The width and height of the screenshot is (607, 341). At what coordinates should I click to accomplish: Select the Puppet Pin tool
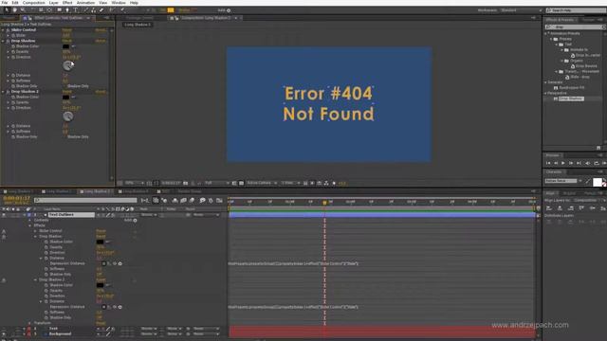(122, 10)
